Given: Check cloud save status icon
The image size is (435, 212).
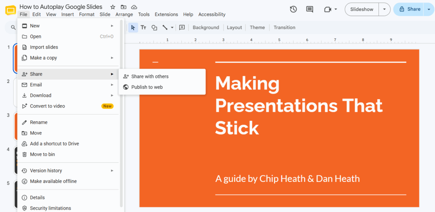Looking at the screenshot, I should pyautogui.click(x=134, y=7).
